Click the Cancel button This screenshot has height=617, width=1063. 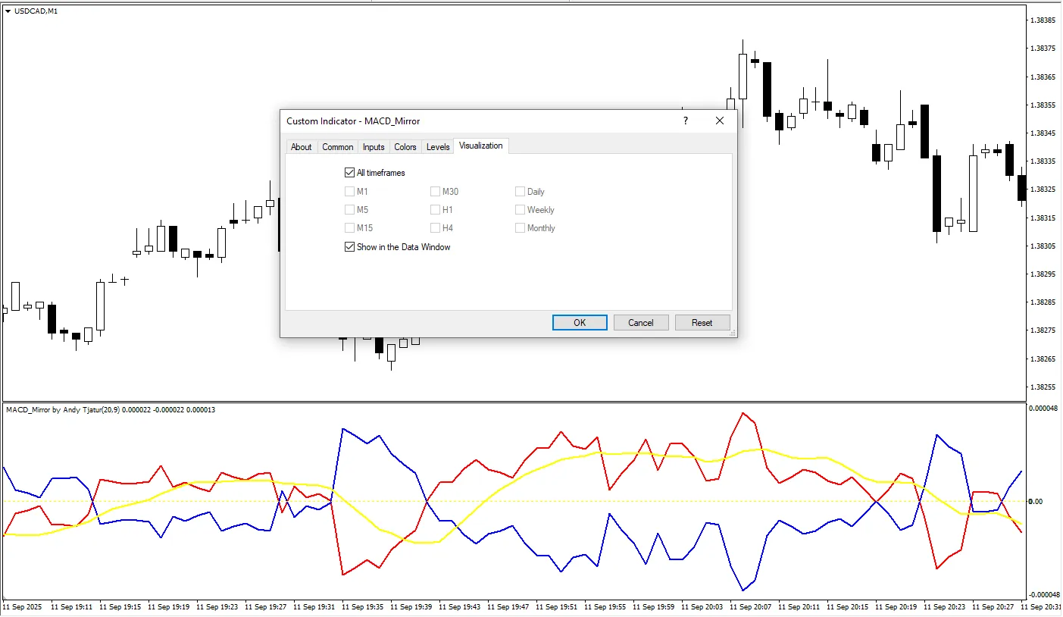(640, 323)
